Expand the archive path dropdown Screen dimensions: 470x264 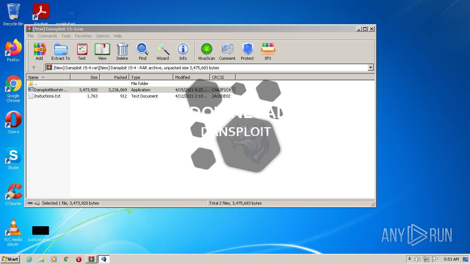(370, 67)
